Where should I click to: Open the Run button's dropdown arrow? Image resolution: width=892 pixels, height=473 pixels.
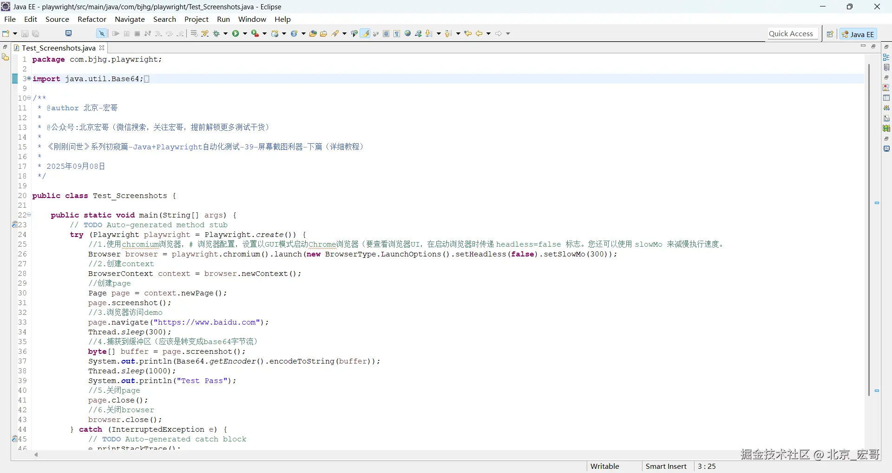245,33
